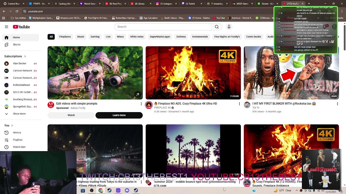Click the Discord icon in the taskbar
This screenshot has width=346, height=194.
click(127, 190)
